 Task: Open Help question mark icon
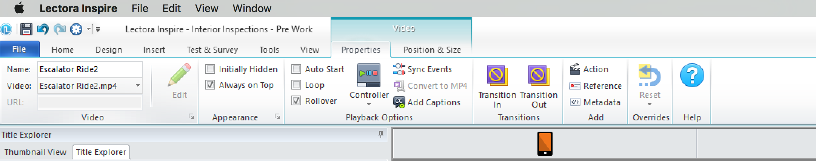point(692,75)
